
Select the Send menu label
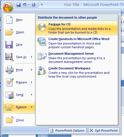(20, 95)
